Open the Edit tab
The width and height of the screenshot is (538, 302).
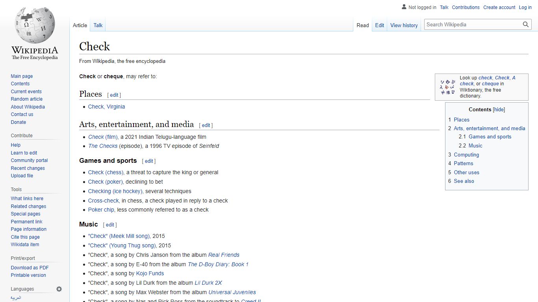coord(380,25)
